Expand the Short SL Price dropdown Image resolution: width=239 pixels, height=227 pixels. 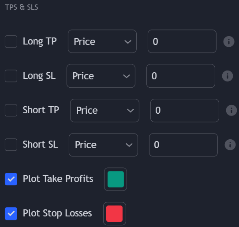(x=103, y=145)
